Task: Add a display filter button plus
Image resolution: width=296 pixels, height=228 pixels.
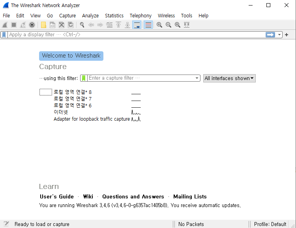Action: (x=287, y=35)
